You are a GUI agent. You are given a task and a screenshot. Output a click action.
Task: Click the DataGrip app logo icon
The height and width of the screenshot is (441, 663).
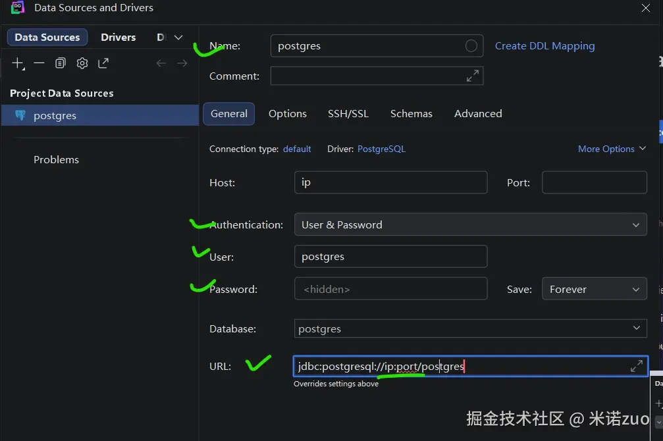[x=18, y=8]
